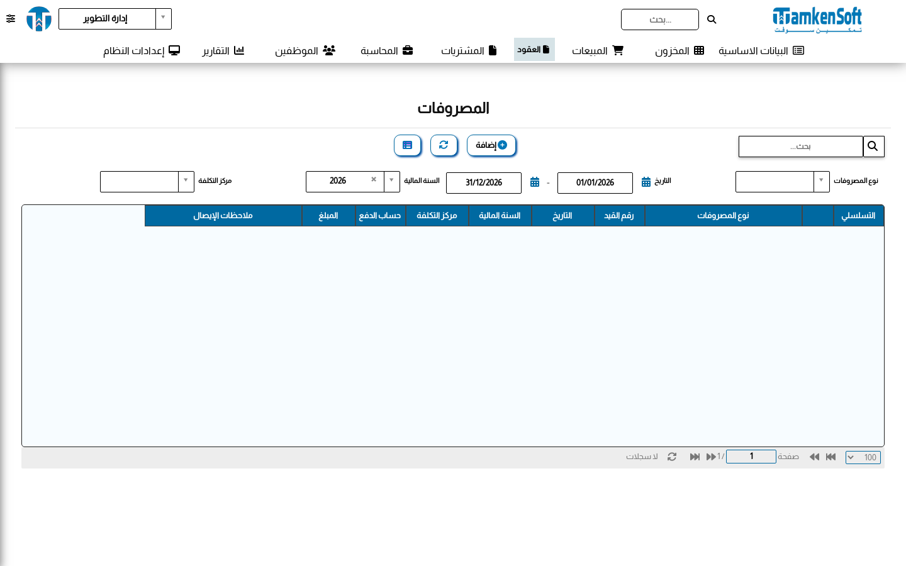Clear the 2026 fiscal year selection

click(x=374, y=180)
